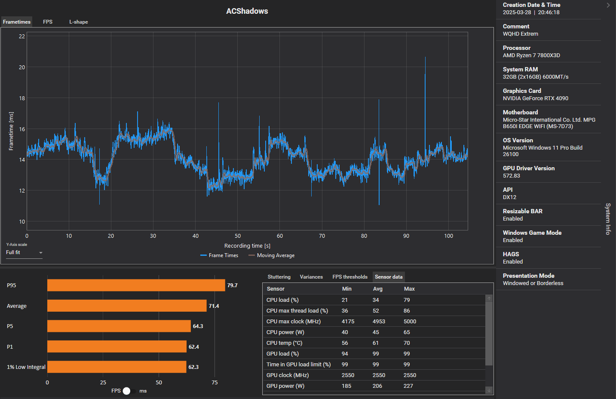The image size is (616, 399).
Task: Click the Average orange bar
Action: click(127, 306)
